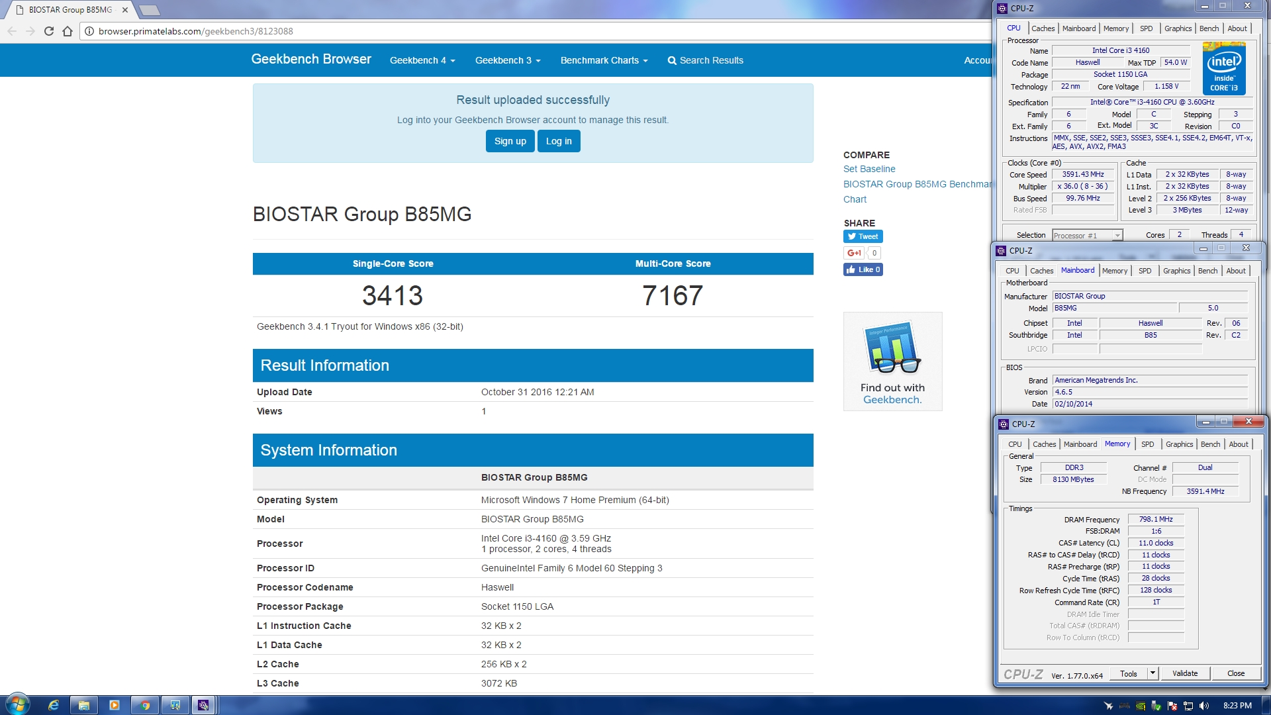Image resolution: width=1271 pixels, height=715 pixels.
Task: Open Action Center flag tray icon
Action: pos(1172,706)
